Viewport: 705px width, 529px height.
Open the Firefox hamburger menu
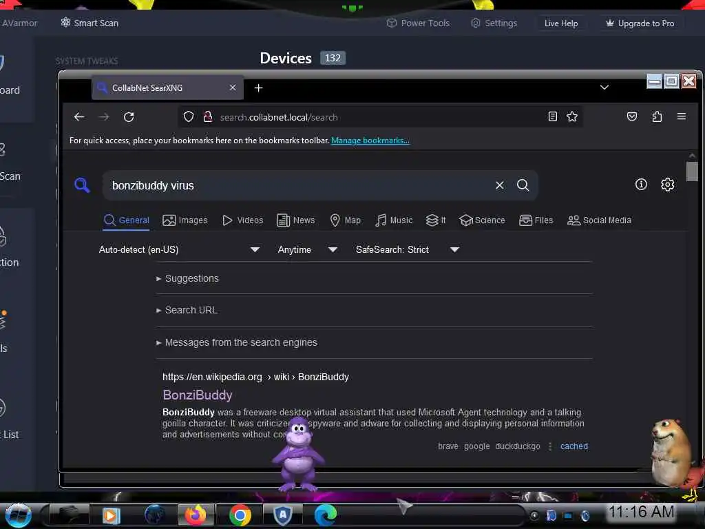[x=681, y=116]
